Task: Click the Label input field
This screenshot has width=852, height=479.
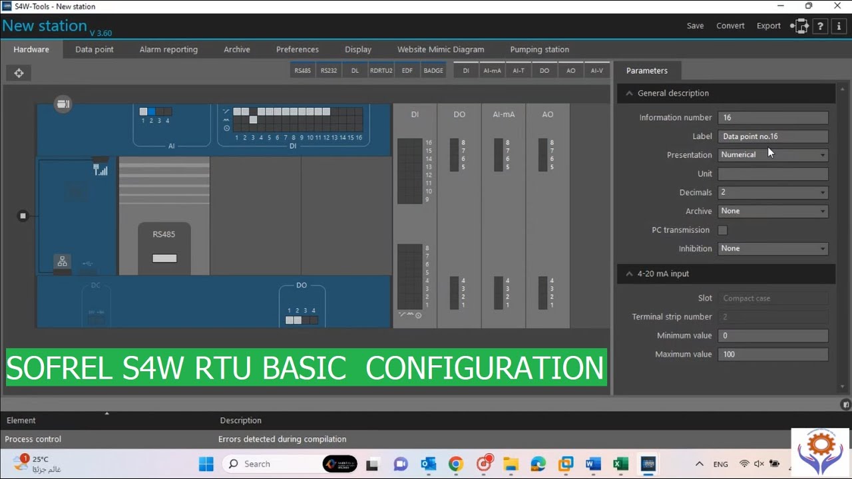Action: [773, 136]
